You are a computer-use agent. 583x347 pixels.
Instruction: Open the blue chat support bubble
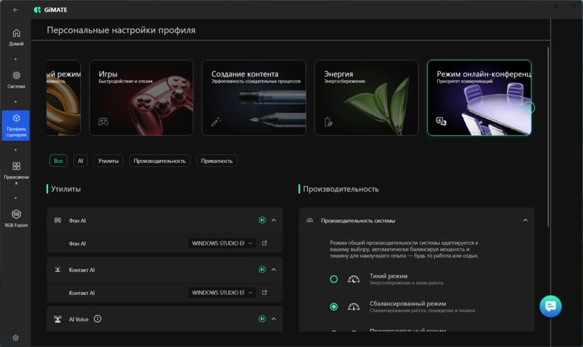point(550,306)
